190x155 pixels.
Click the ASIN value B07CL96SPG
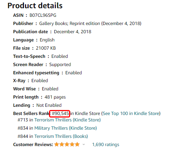point(43,15)
